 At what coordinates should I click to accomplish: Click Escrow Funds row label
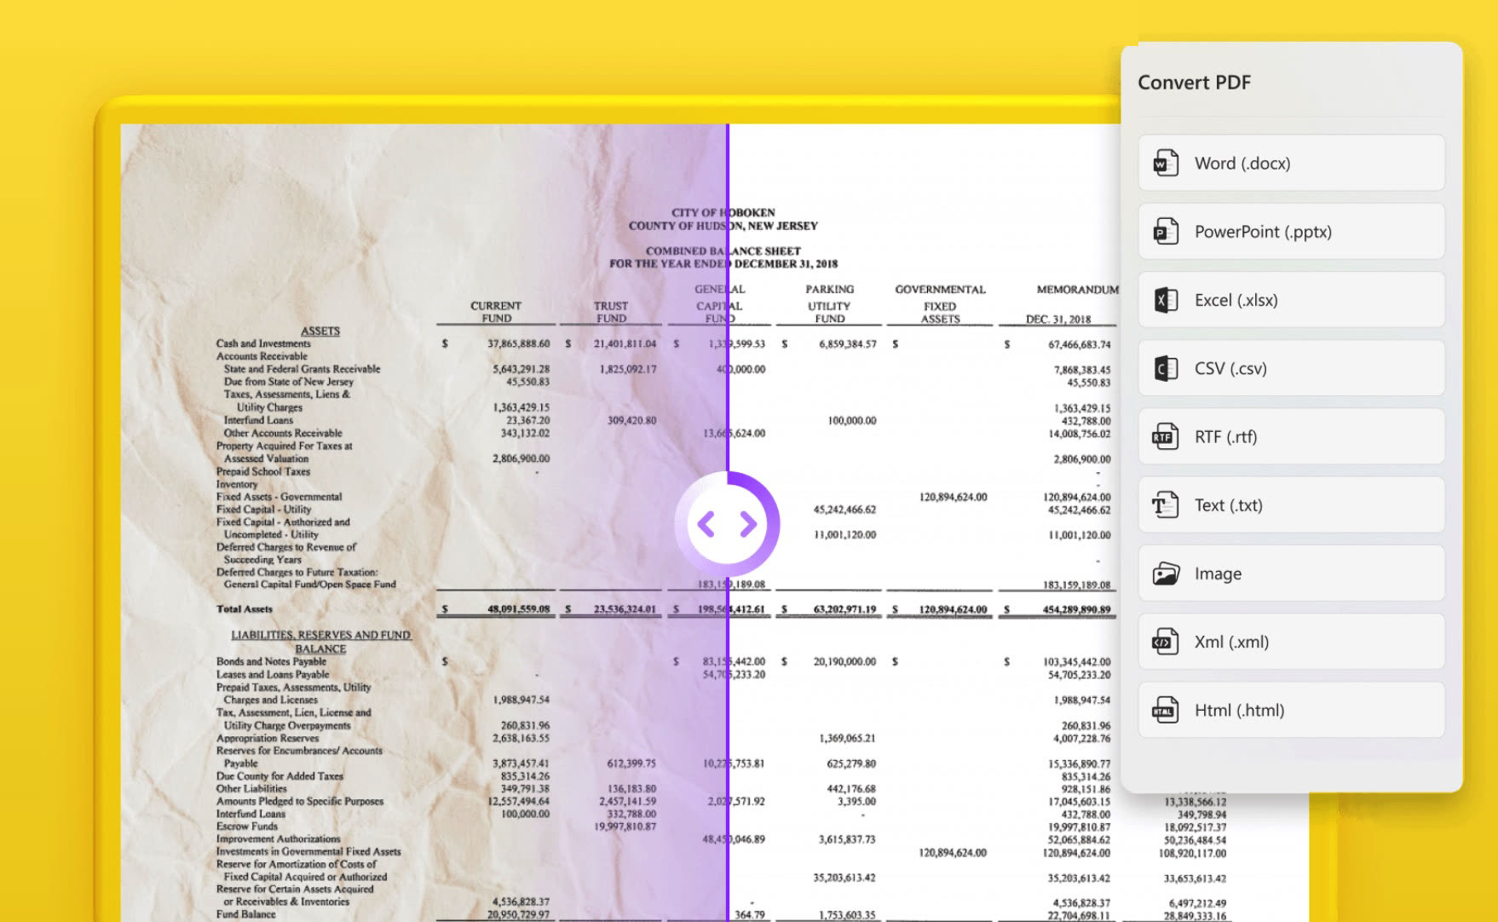247,826
